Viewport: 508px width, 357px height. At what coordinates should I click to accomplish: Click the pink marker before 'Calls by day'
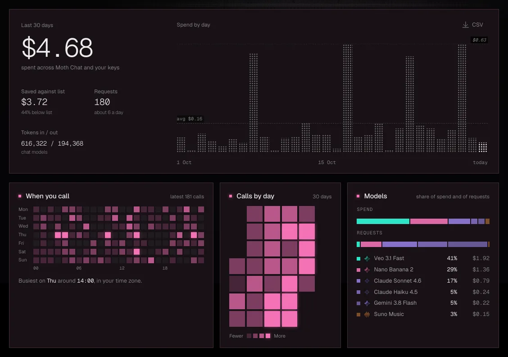[231, 196]
